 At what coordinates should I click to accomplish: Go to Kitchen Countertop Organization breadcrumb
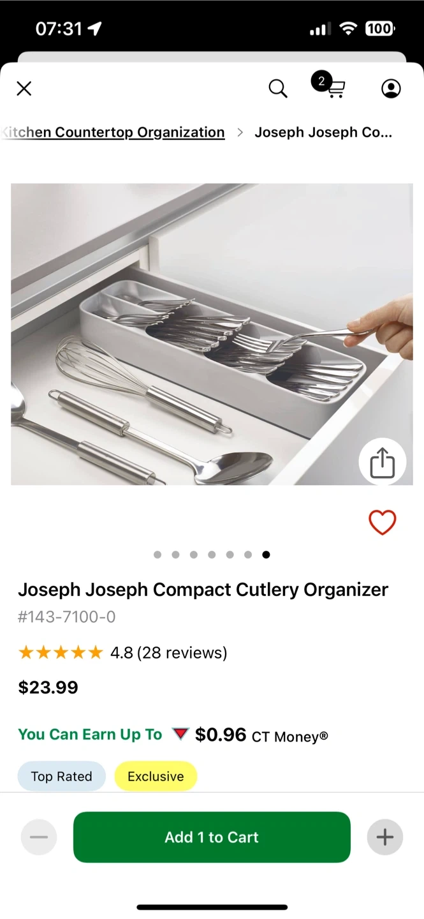113,132
